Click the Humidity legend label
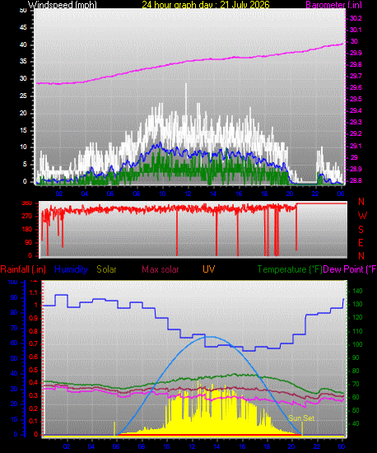Screen dimensions: 377x453 (71, 269)
